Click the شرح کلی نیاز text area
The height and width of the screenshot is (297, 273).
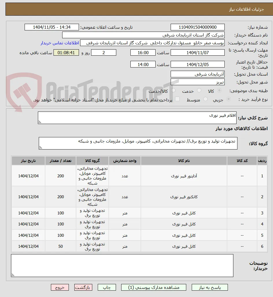pyautogui.click(x=137, y=118)
